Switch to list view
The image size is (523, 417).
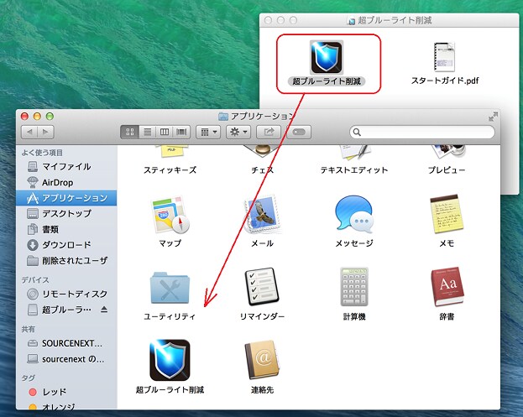pos(148,132)
